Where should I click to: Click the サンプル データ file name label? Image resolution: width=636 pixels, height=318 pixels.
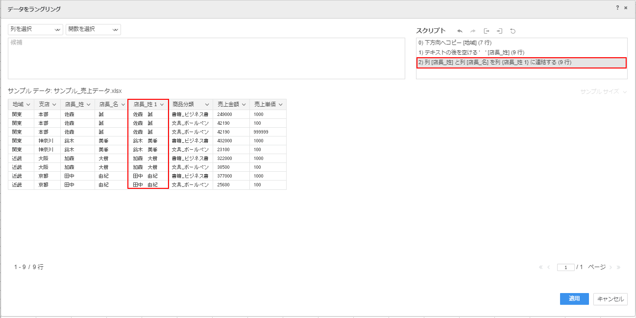65,91
